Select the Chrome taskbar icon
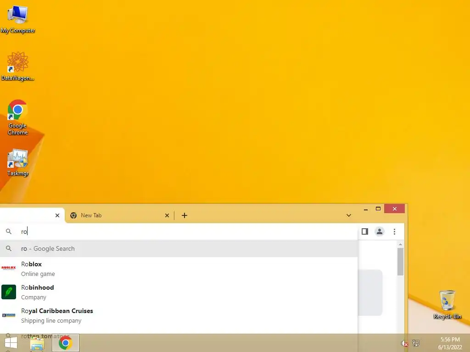This screenshot has height=352, width=470. [65, 343]
